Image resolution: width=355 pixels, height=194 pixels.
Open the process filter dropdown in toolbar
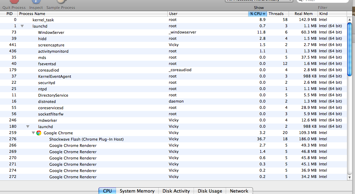pyautogui.click(x=259, y=1)
